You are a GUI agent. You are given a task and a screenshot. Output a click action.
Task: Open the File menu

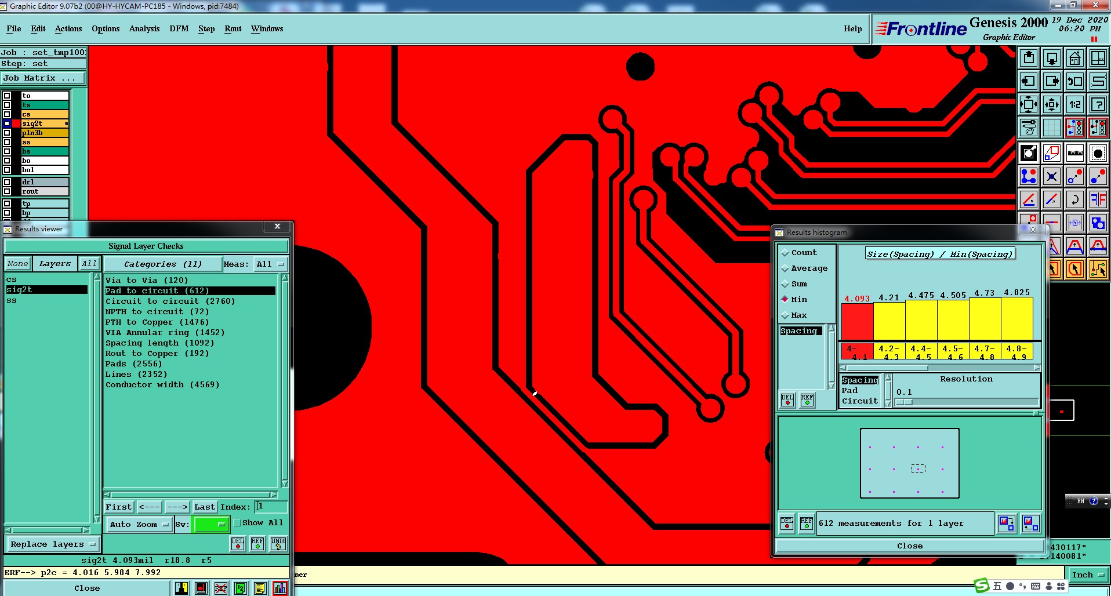point(14,29)
